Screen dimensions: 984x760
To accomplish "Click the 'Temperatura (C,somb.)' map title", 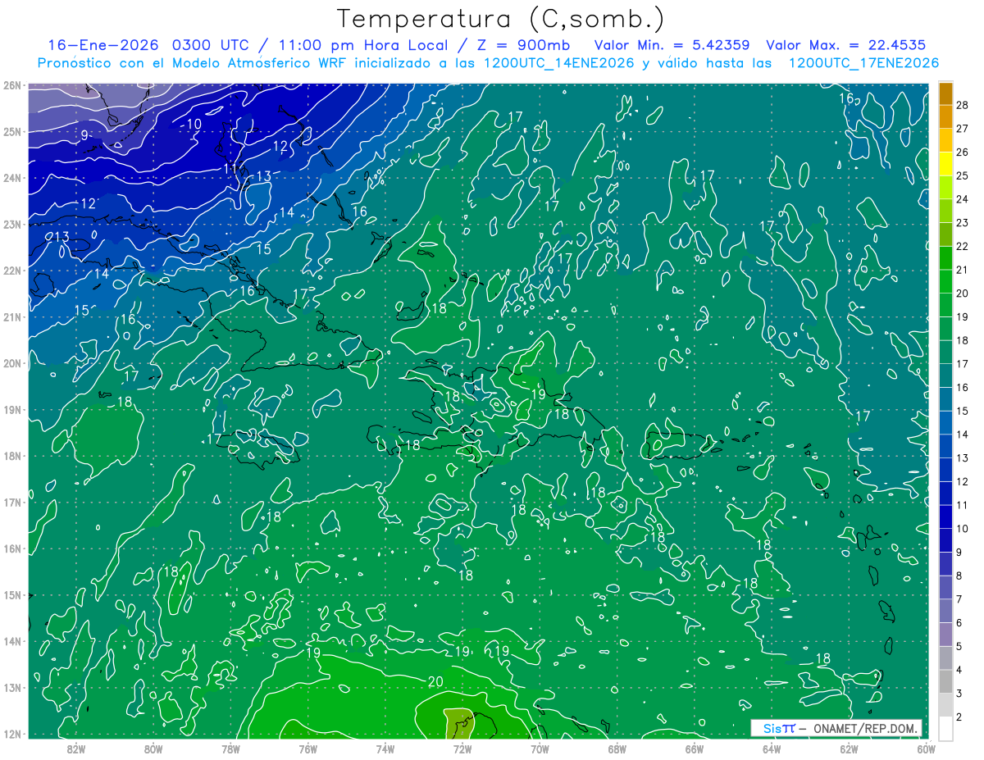I will point(501,19).
